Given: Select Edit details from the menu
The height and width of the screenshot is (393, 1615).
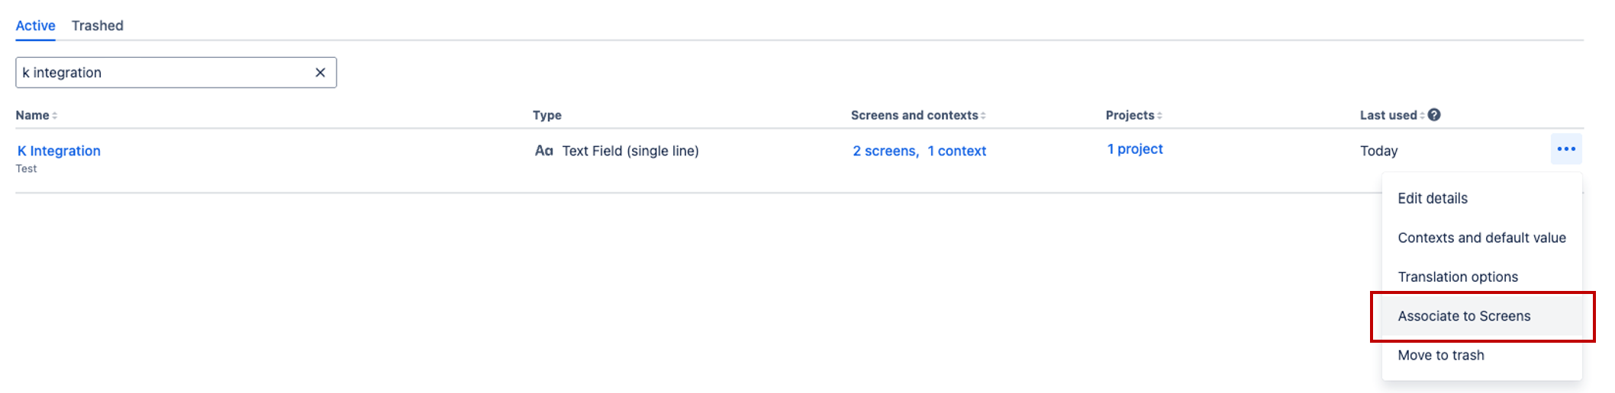Looking at the screenshot, I should [1433, 198].
